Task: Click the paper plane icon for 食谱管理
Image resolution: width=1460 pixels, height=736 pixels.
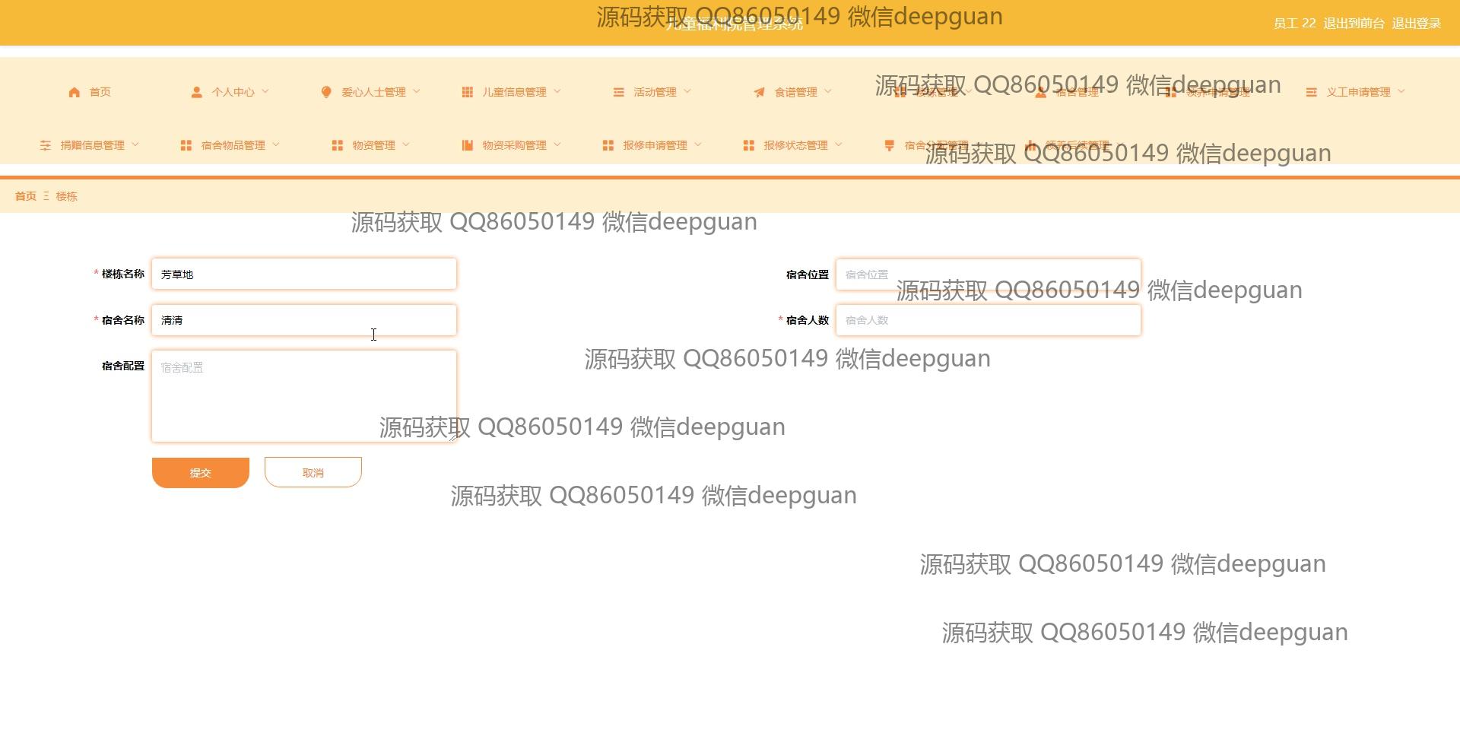Action: (759, 92)
